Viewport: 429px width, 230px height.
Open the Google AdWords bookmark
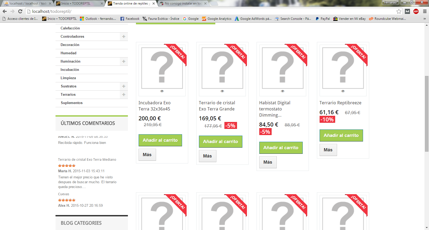pos(253,19)
